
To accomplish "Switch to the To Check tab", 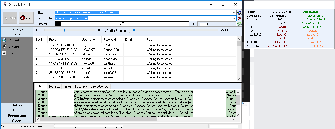I will tap(81, 86).
